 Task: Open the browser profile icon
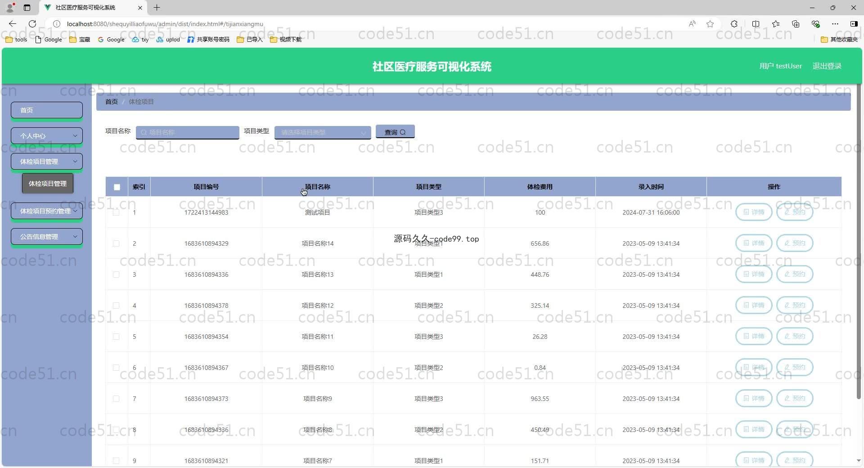10,8
